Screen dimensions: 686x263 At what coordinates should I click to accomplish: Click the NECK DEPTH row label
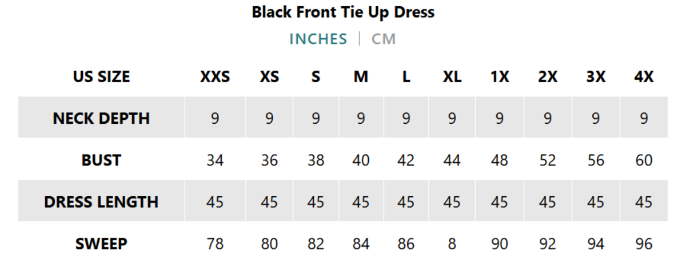[101, 118]
